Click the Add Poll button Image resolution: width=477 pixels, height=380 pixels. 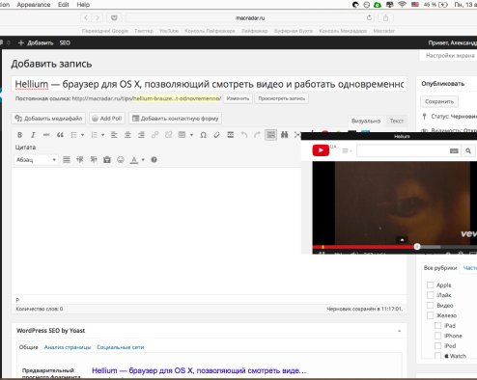pyautogui.click(x=107, y=119)
